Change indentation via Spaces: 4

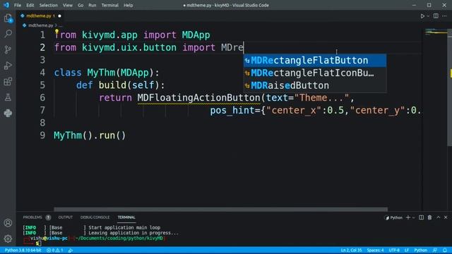[375, 250]
